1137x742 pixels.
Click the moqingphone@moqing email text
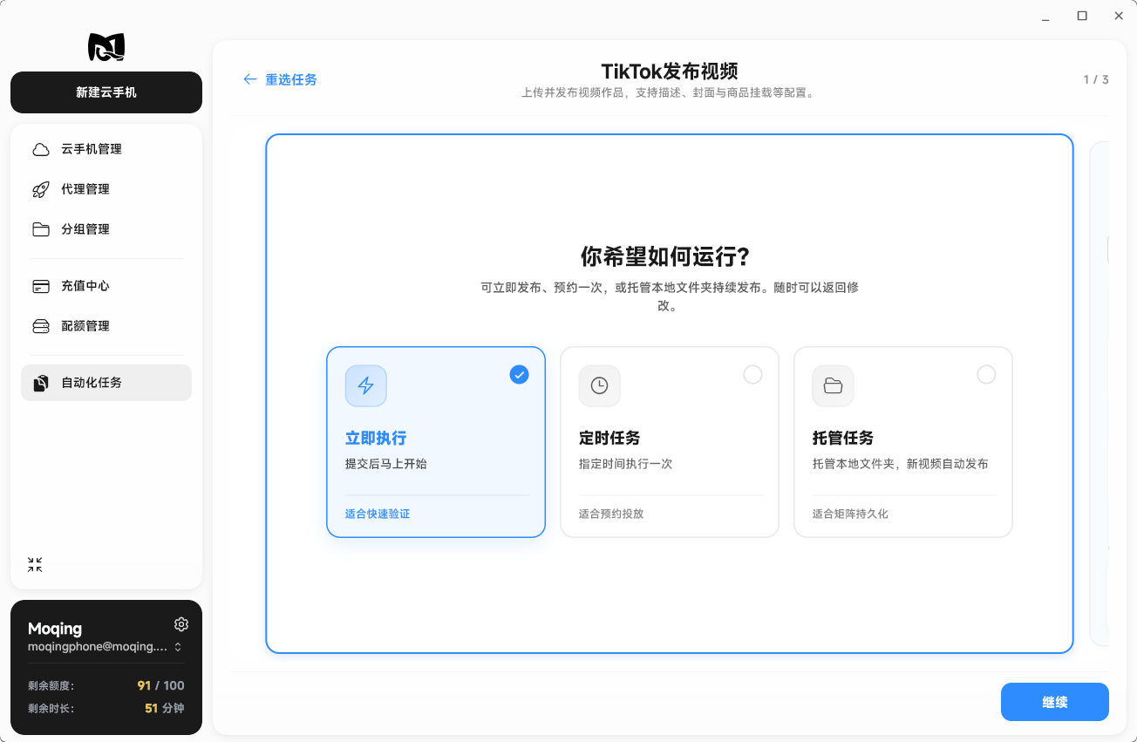[97, 647]
